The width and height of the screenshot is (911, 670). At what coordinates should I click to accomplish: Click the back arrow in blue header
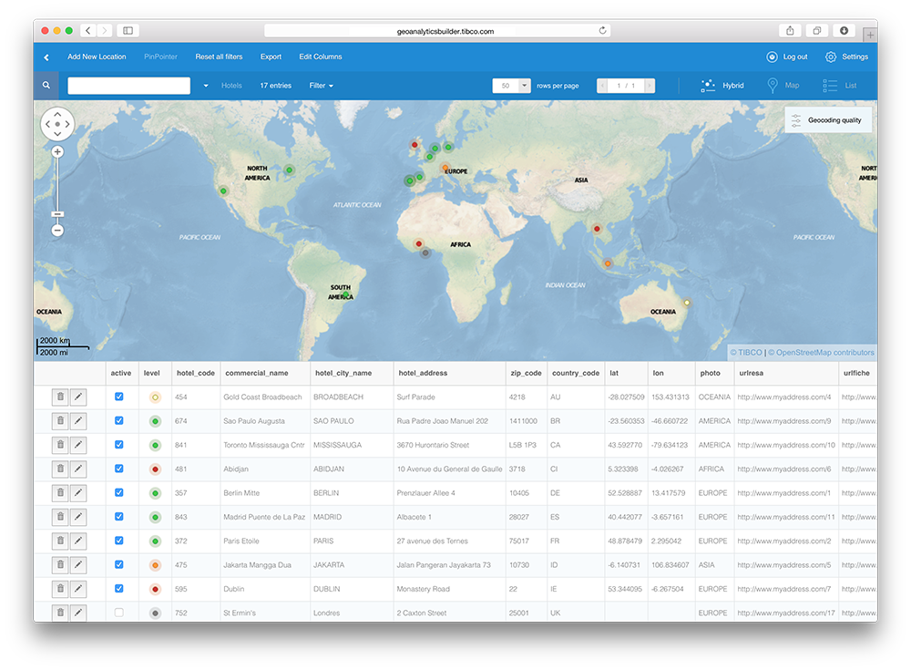click(46, 57)
